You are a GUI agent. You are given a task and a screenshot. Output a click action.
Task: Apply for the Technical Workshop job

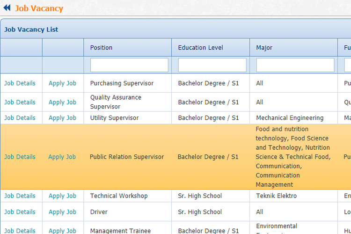(x=62, y=196)
